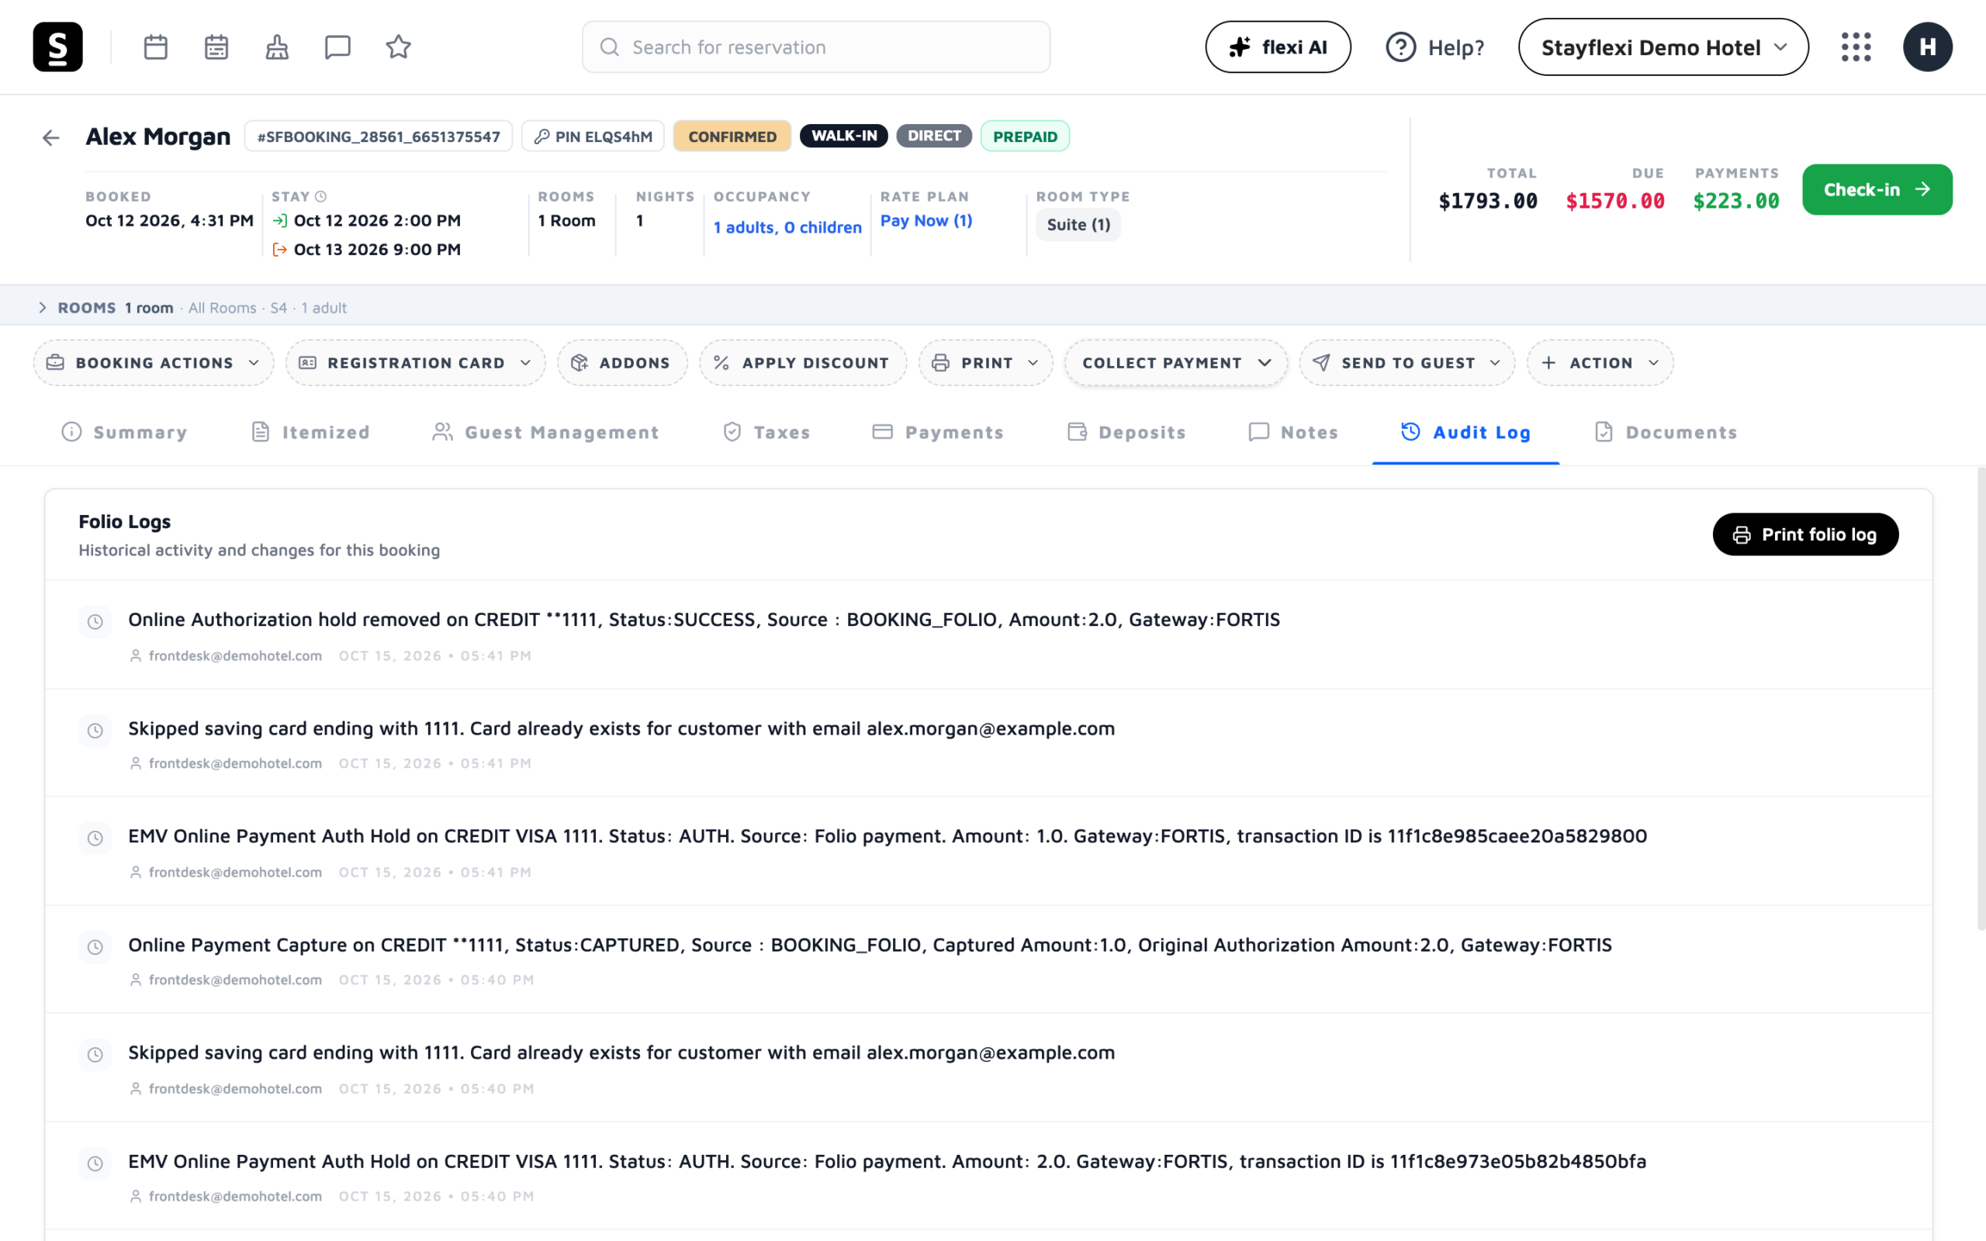This screenshot has height=1241, width=1986.
Task: Open Stayflexi Demo Hotel dropdown
Action: (1662, 47)
